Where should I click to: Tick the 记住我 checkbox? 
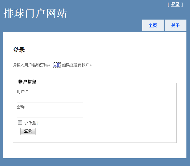tap(20, 123)
